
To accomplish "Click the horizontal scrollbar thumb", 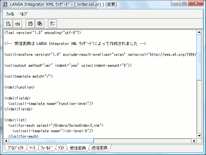I will 51,141.
